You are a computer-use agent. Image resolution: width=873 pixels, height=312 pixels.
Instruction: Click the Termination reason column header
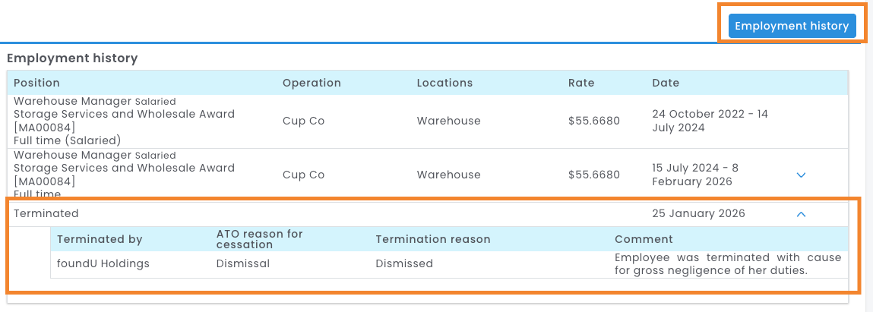[x=433, y=239]
